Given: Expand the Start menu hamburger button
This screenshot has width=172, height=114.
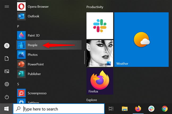Looking at the screenshot, I should pos(7,7).
